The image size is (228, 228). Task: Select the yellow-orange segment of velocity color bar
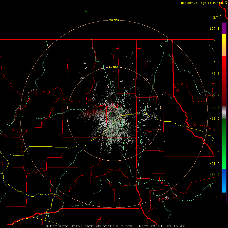click(224, 45)
